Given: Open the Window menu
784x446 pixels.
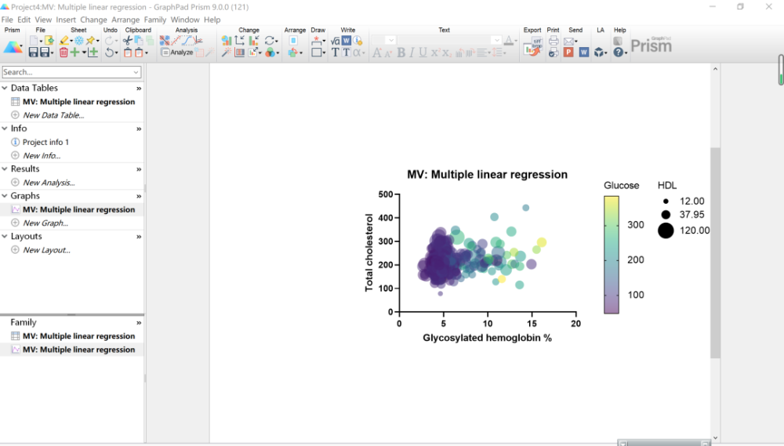Looking at the screenshot, I should (x=185, y=20).
